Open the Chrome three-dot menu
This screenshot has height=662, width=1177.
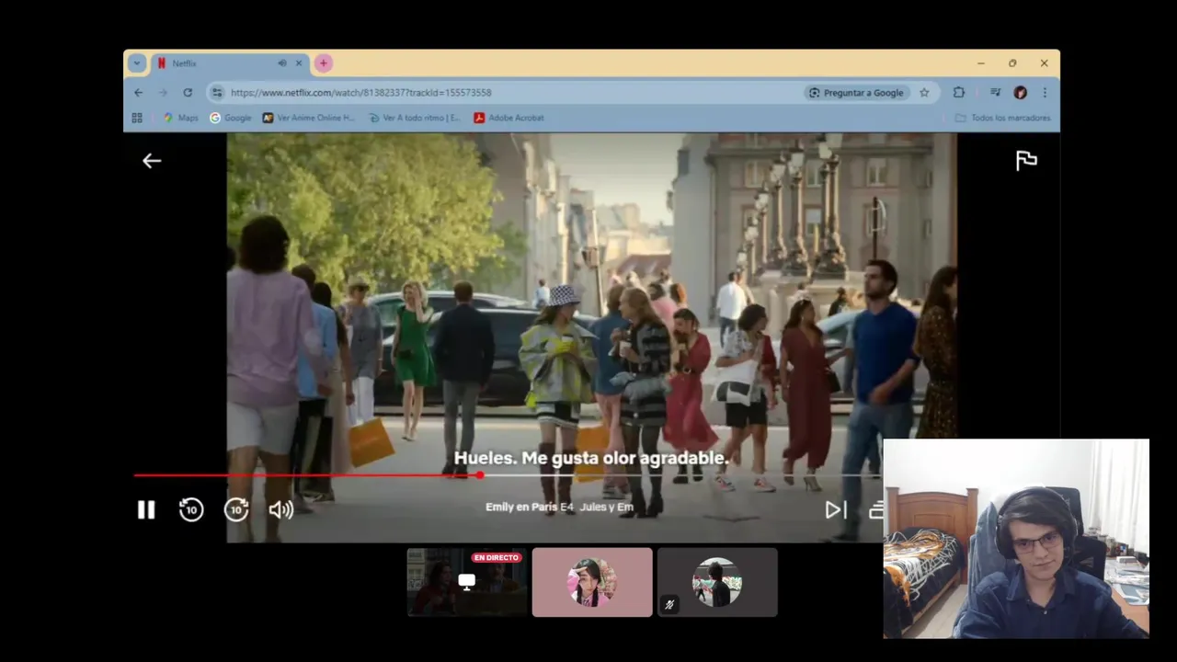coord(1045,93)
